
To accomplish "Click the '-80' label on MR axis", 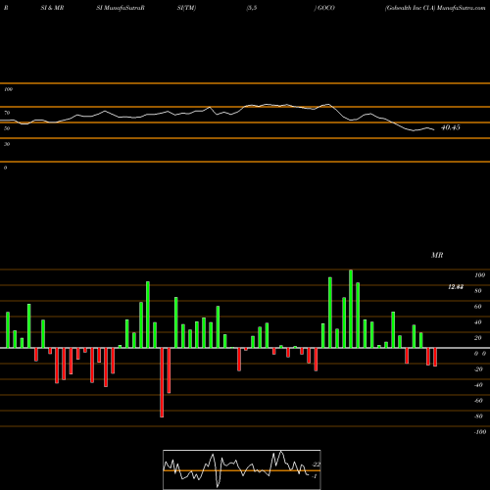I will (x=478, y=416).
